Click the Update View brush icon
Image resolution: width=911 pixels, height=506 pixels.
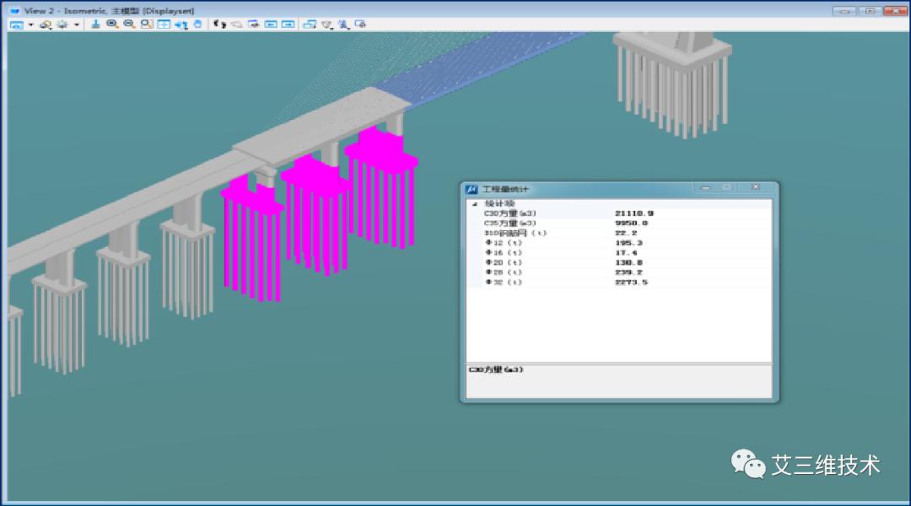point(95,24)
